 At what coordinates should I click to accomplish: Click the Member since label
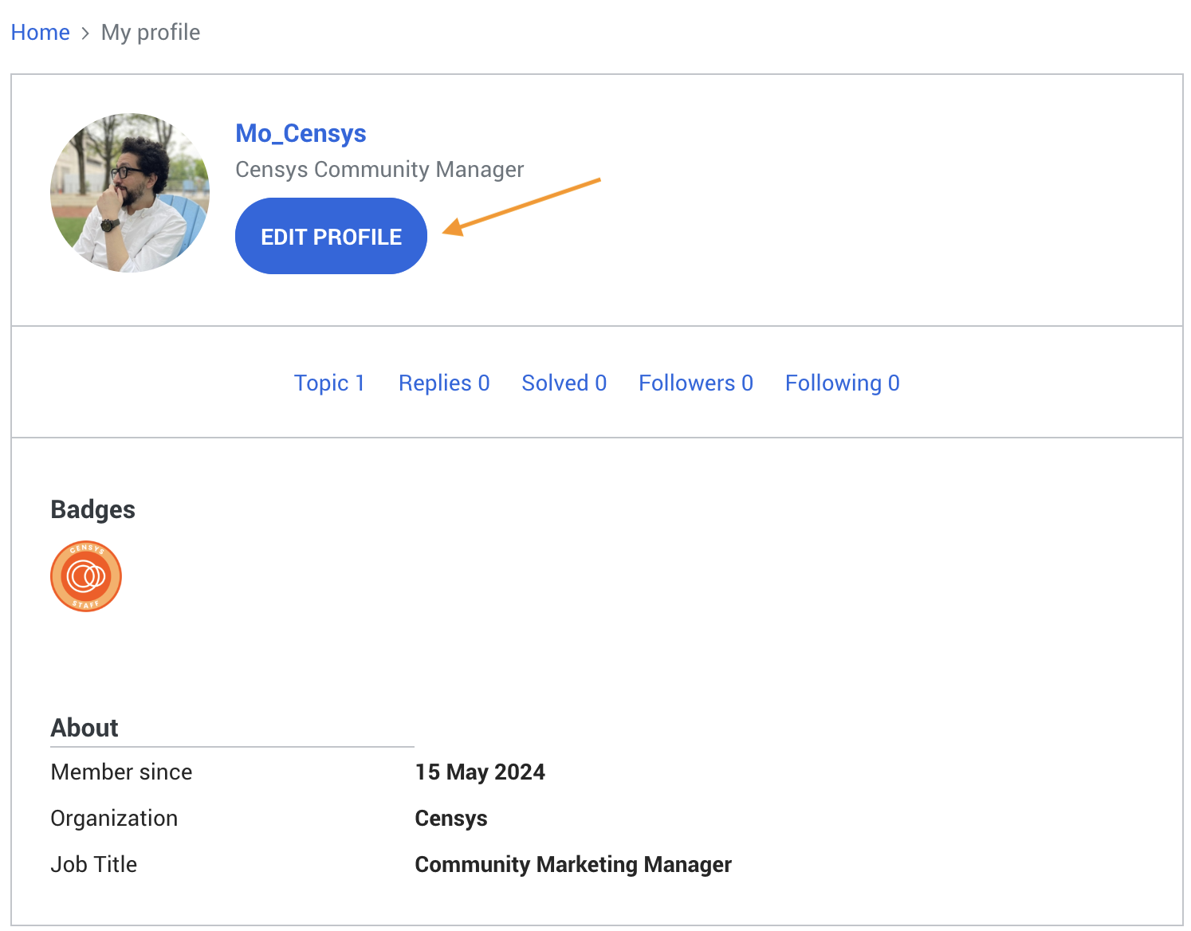[121, 772]
